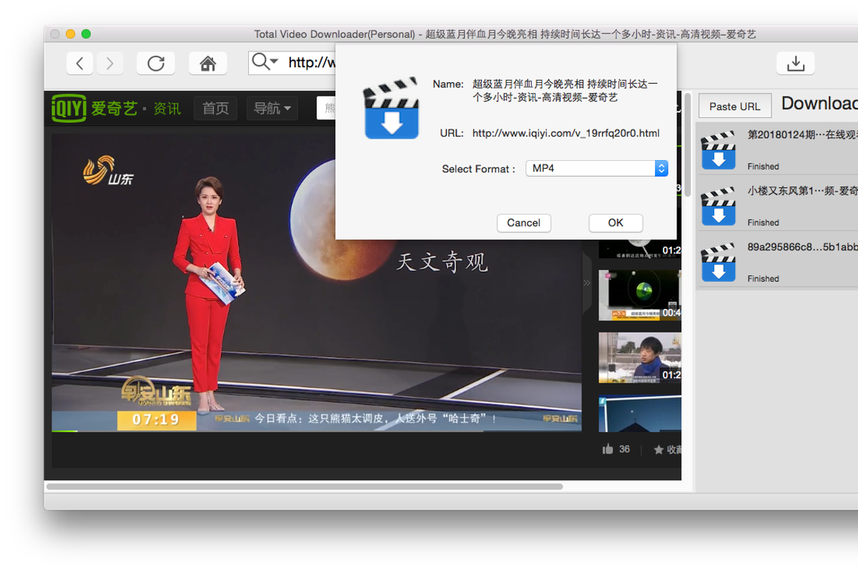
Task: Reload the page with the refresh icon
Action: (x=156, y=63)
